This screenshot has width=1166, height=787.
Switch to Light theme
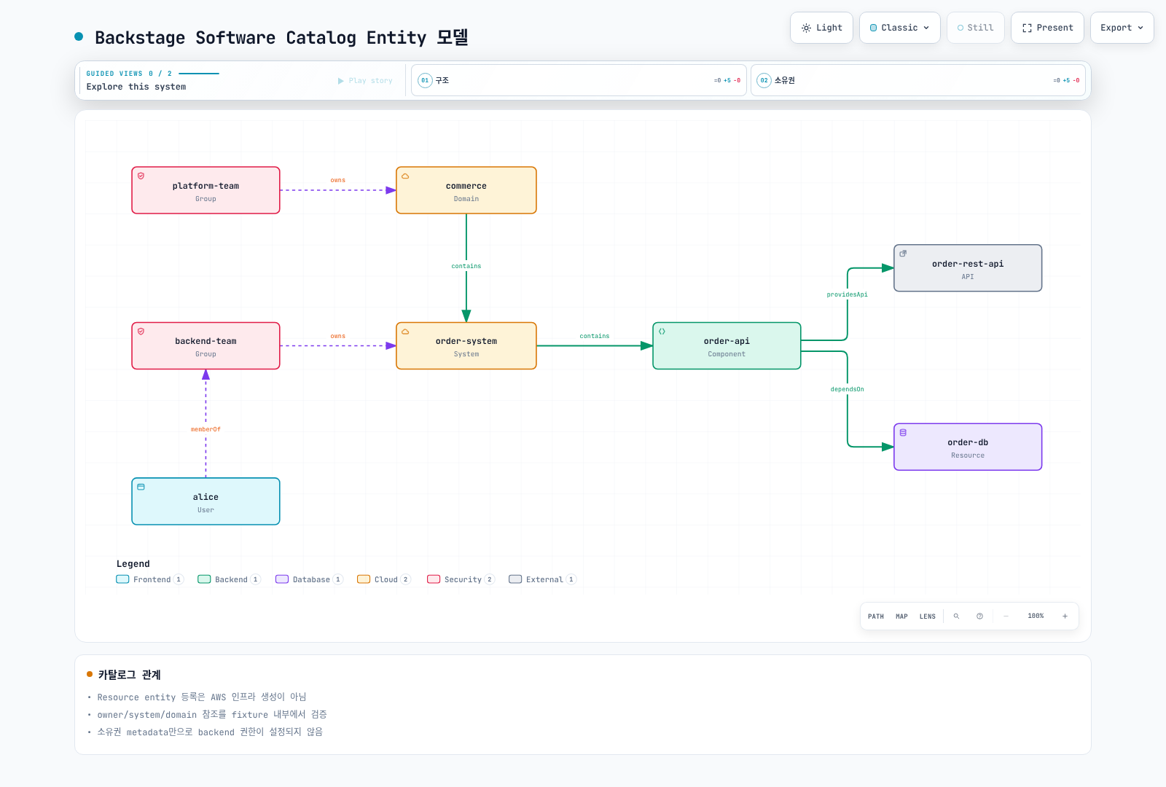(821, 28)
